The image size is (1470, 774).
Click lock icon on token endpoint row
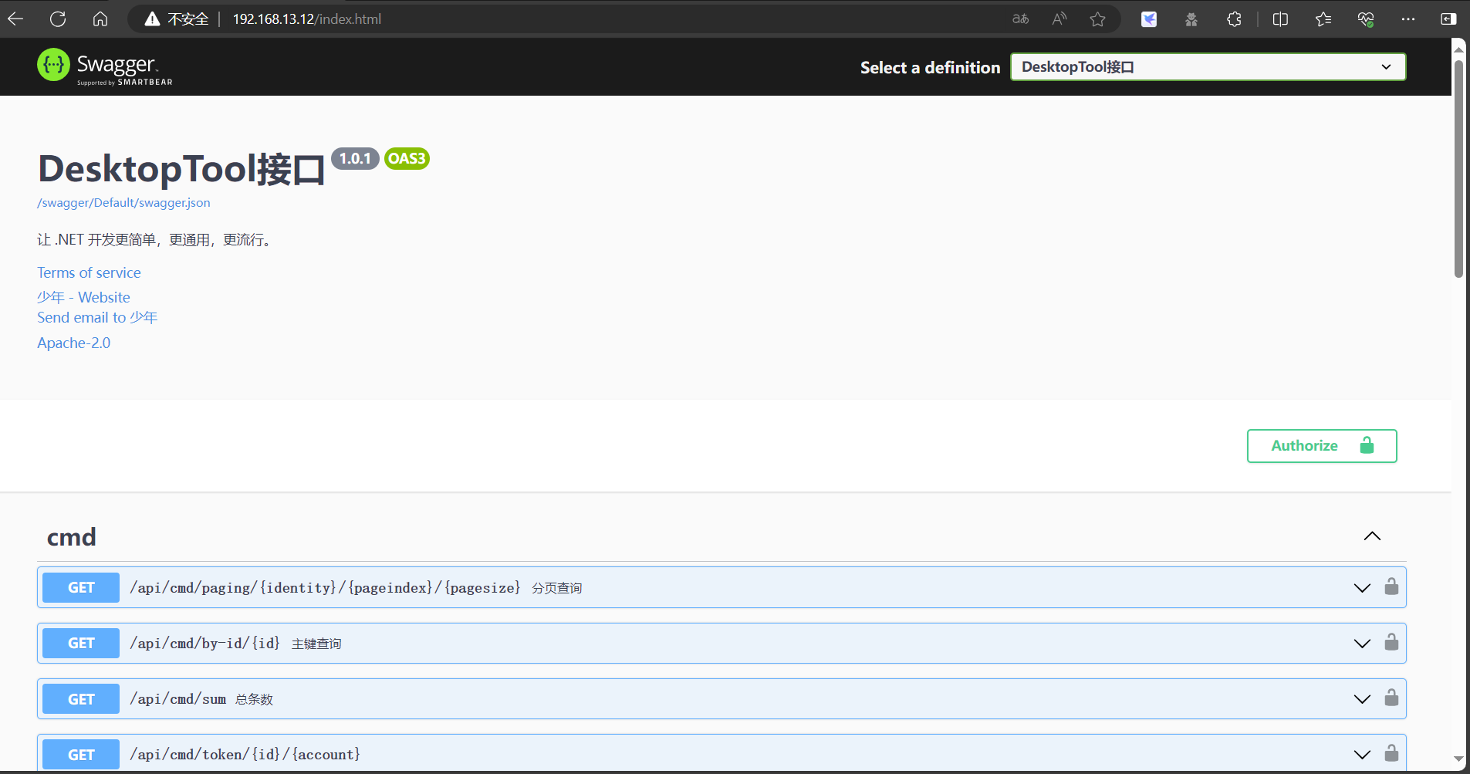coord(1391,753)
